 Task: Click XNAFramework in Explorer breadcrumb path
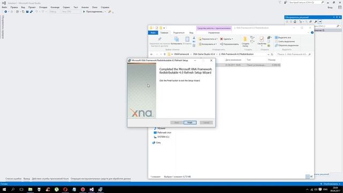coord(182,54)
